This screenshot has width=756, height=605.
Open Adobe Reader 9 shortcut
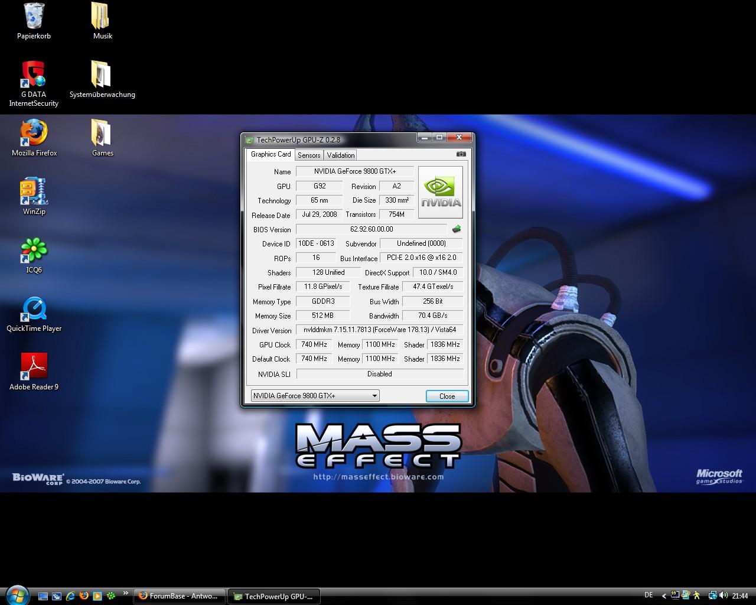[34, 372]
